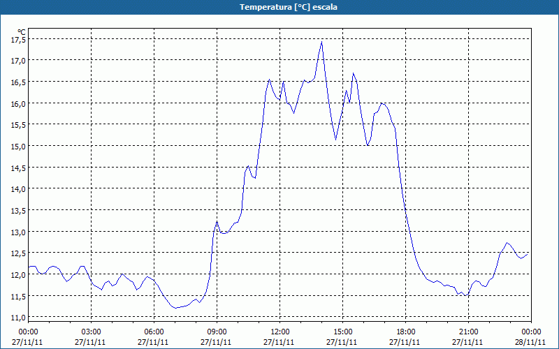Click the 17,0 y-axis label
The width and height of the screenshot is (559, 349).
(19, 61)
